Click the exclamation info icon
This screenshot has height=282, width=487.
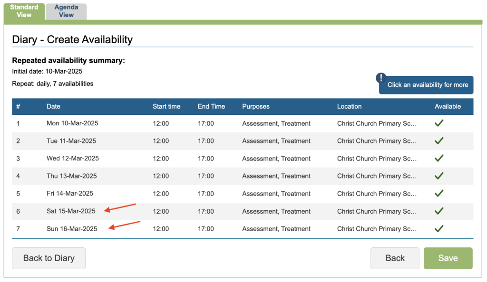(381, 78)
